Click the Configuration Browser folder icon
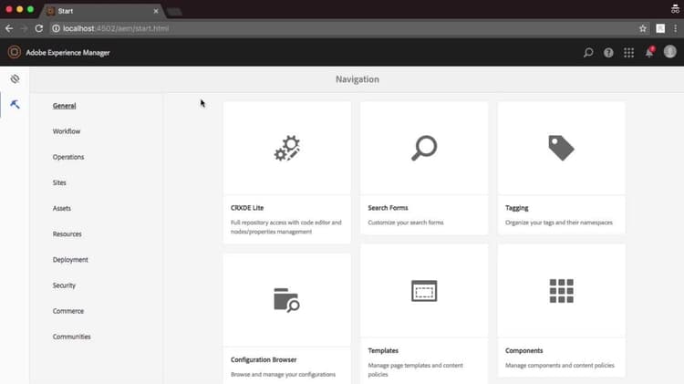This screenshot has width=684, height=384. pos(286,300)
